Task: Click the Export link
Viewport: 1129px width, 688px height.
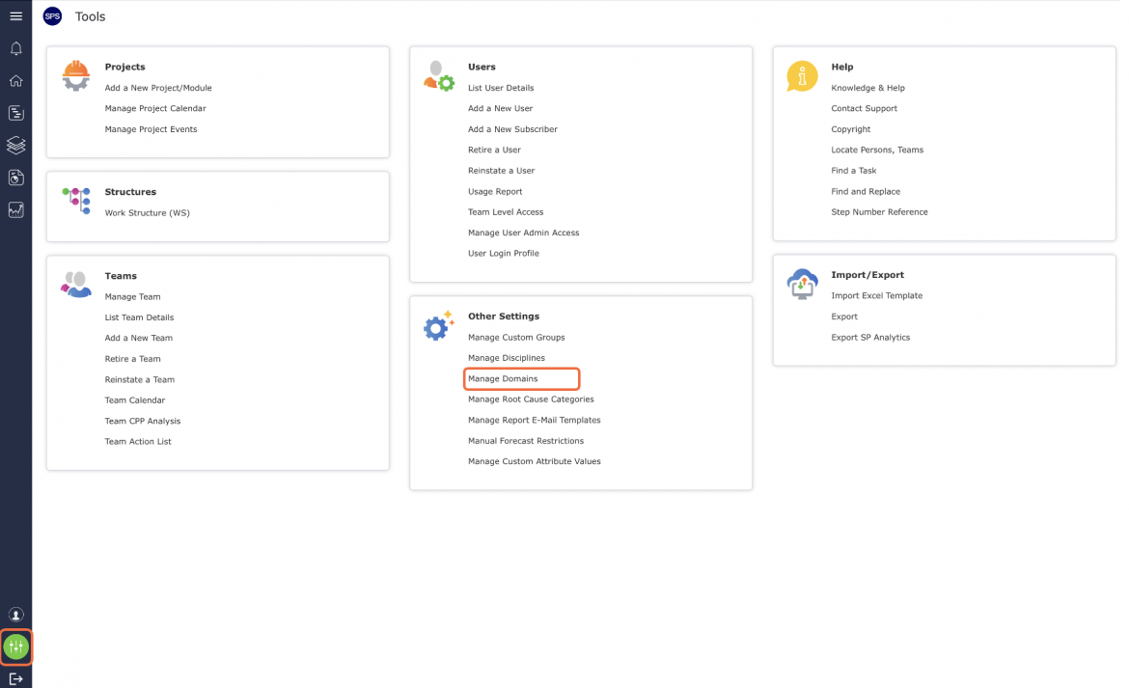Action: 844,316
